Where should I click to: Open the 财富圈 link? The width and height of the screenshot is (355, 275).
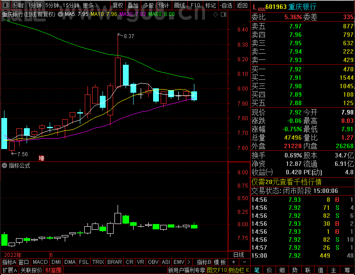point(53,270)
